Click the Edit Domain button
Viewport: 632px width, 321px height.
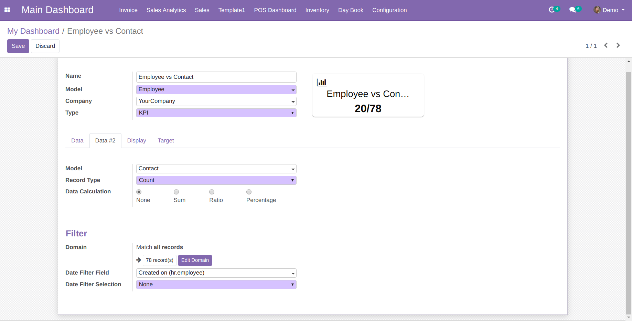(195, 260)
